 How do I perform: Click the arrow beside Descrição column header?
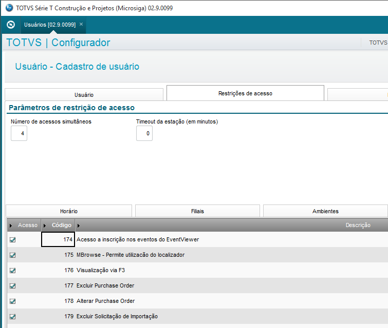(79, 225)
